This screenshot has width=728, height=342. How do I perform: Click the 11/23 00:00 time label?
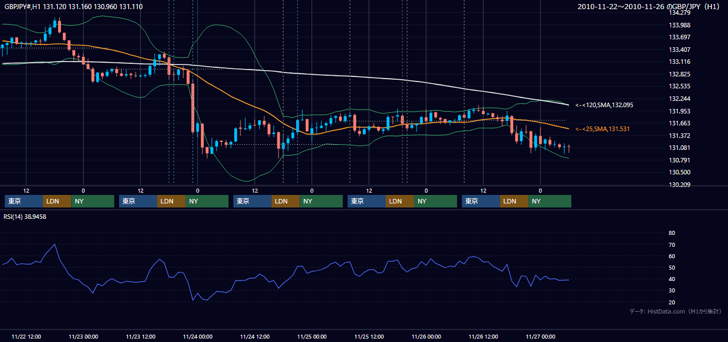83,336
